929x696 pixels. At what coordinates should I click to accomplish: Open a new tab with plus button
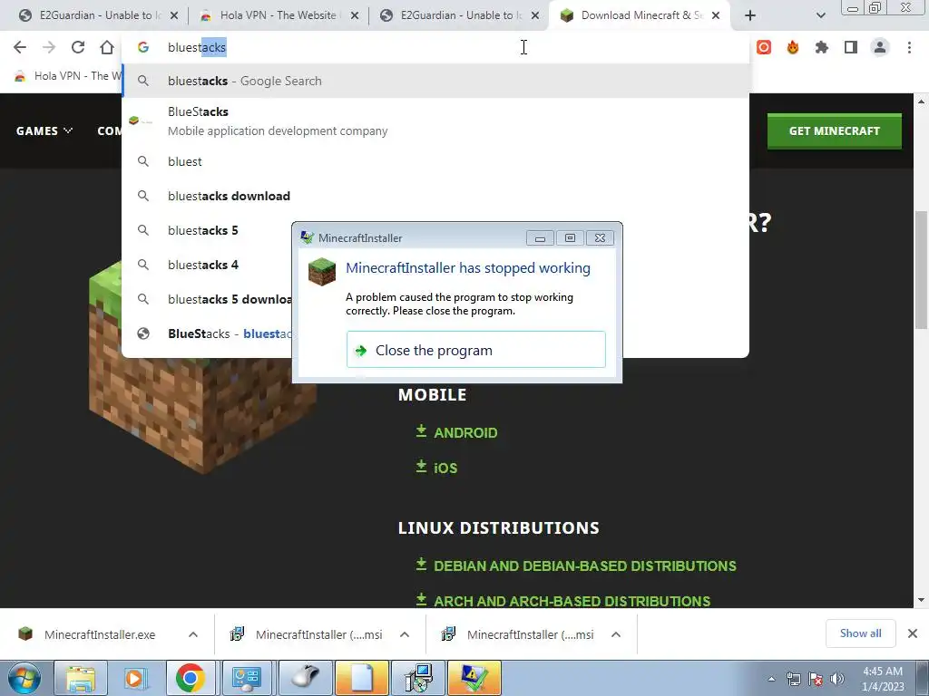(750, 15)
